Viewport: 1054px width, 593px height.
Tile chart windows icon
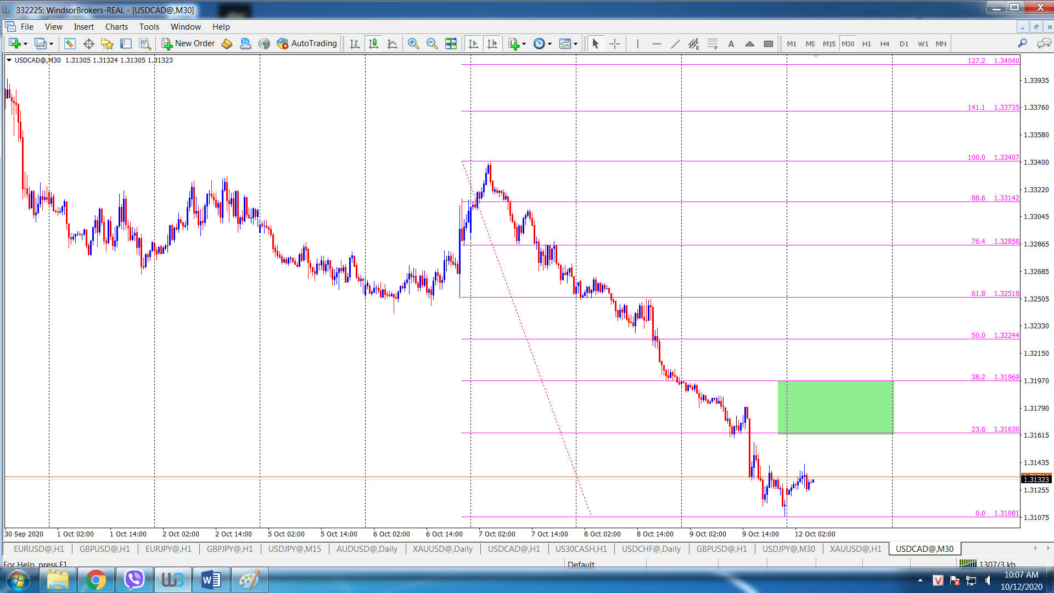pyautogui.click(x=451, y=44)
